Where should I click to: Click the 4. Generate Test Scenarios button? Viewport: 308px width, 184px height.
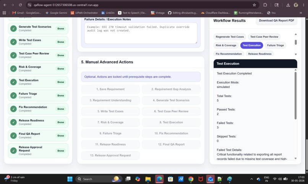click(x=171, y=100)
